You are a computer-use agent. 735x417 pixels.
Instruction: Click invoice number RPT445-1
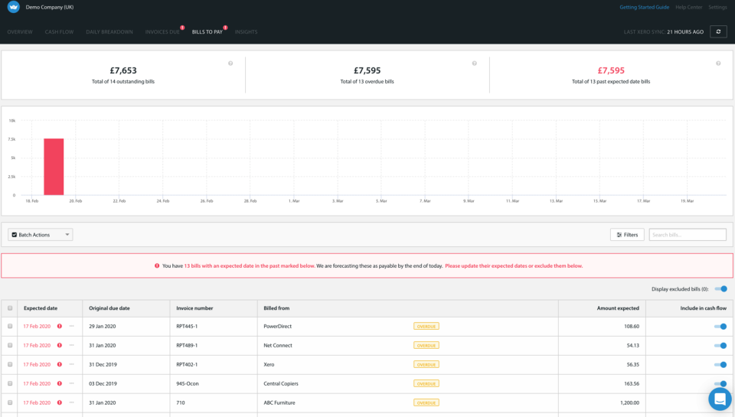click(187, 326)
